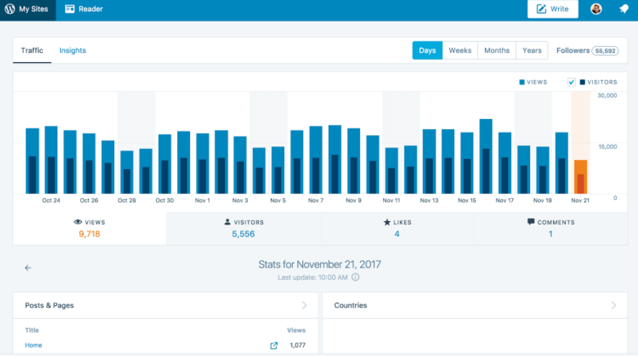Switch chart period to Weeks
This screenshot has height=356, width=638.
460,51
